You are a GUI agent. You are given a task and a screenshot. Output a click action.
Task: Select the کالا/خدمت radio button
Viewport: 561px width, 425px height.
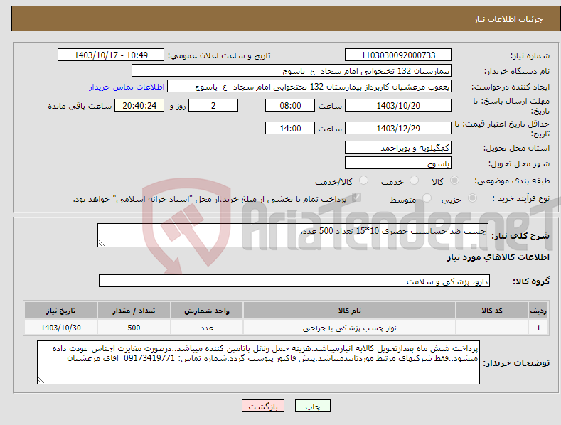pos(363,181)
